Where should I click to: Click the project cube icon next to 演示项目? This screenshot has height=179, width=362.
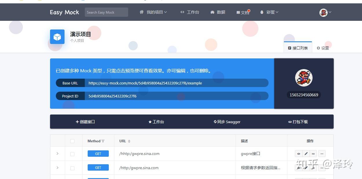(57, 36)
